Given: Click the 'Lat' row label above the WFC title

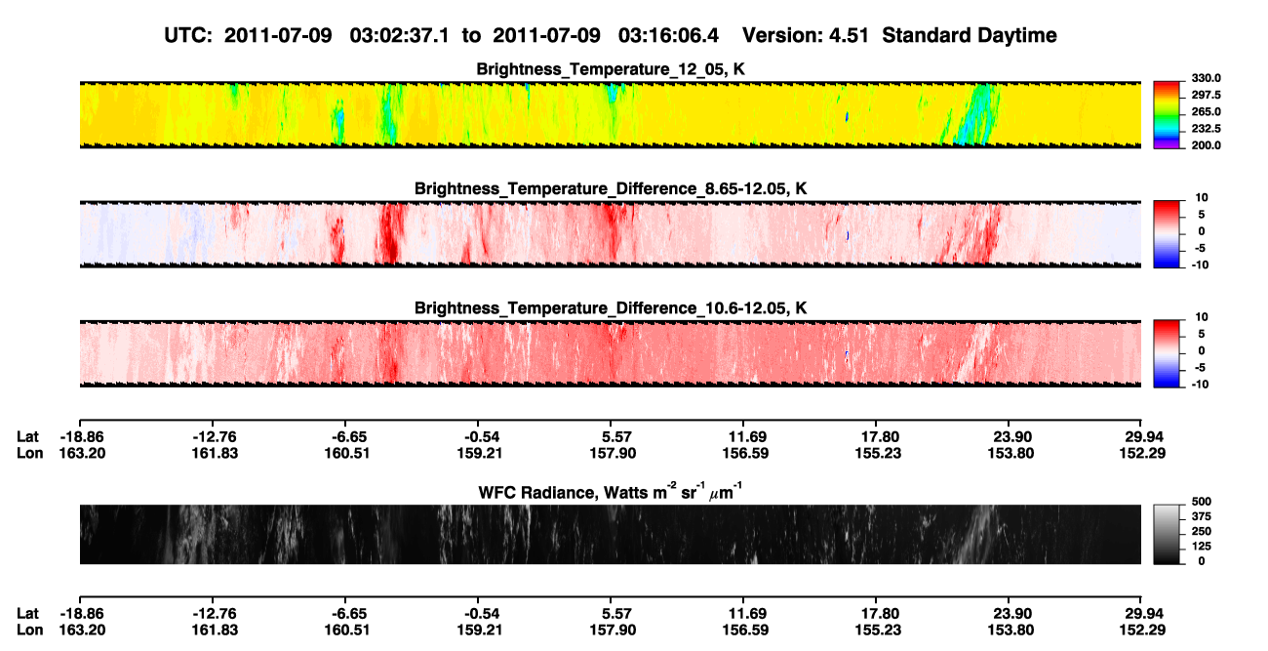Looking at the screenshot, I should (x=27, y=436).
